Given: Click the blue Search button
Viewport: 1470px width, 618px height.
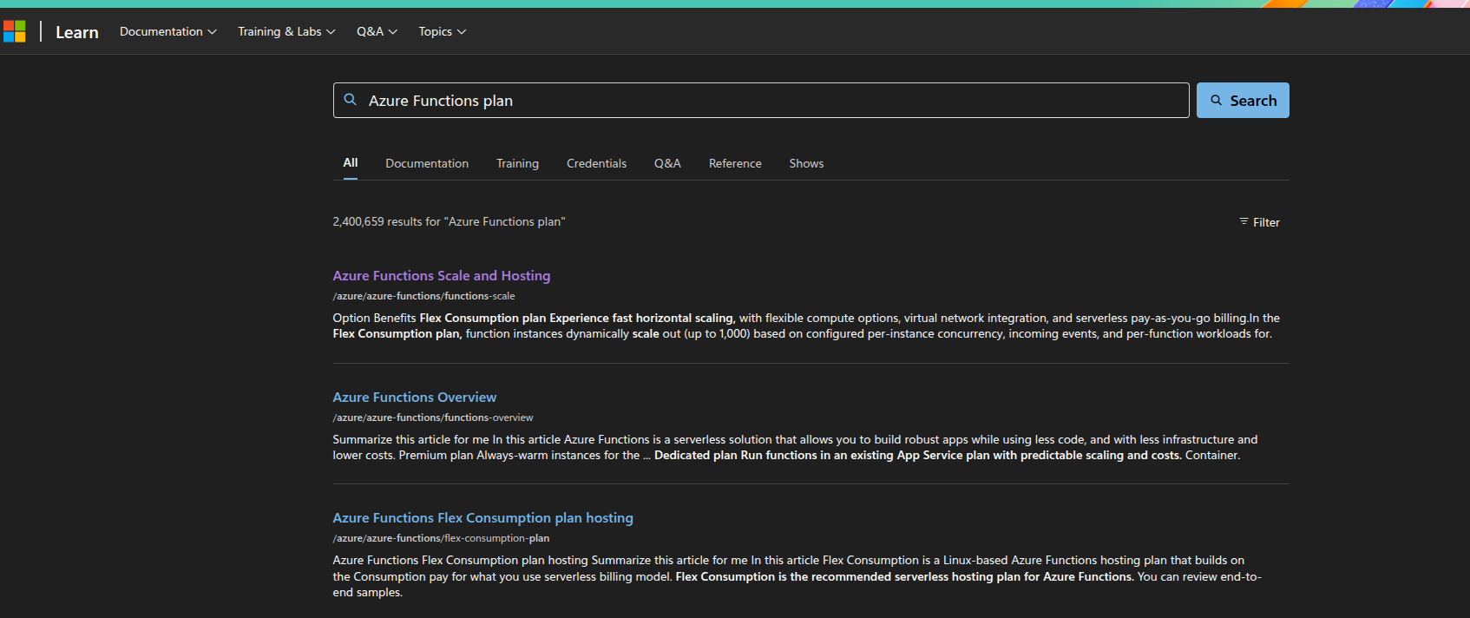Looking at the screenshot, I should (1243, 101).
